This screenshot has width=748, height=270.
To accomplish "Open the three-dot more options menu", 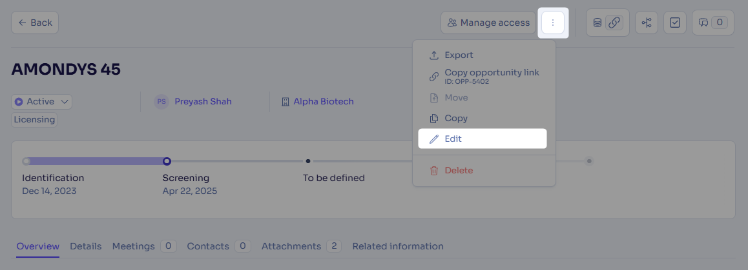I will pyautogui.click(x=553, y=23).
